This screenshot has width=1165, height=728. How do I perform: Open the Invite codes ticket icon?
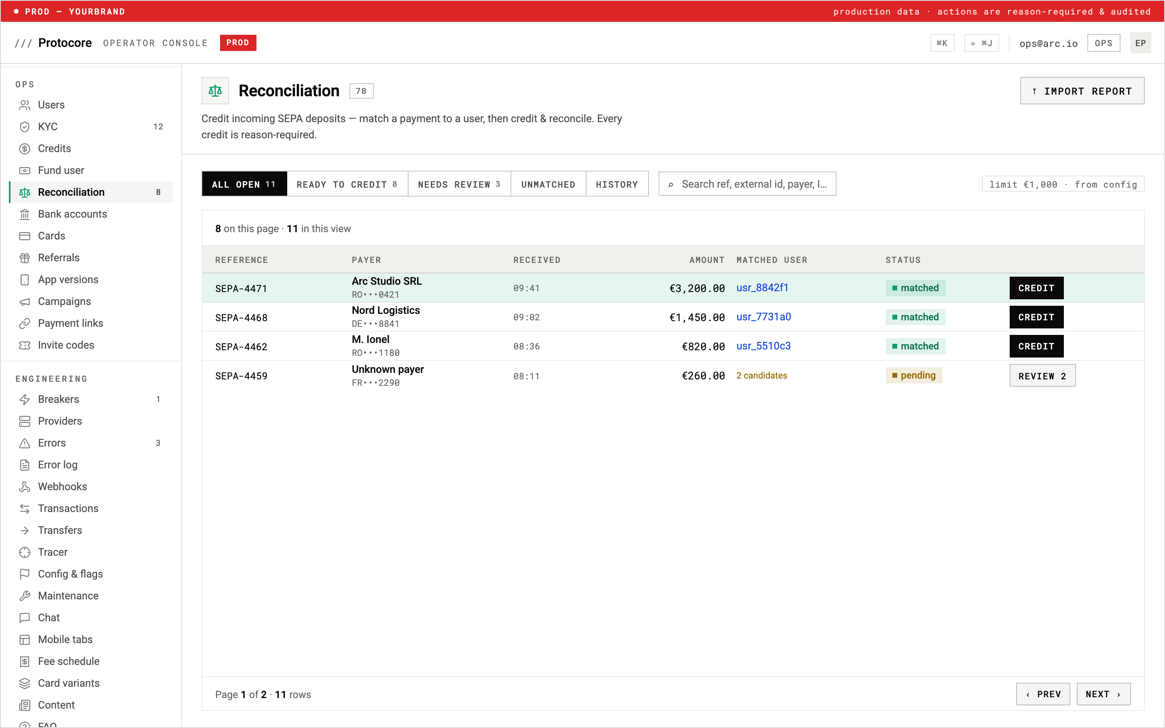pos(25,345)
